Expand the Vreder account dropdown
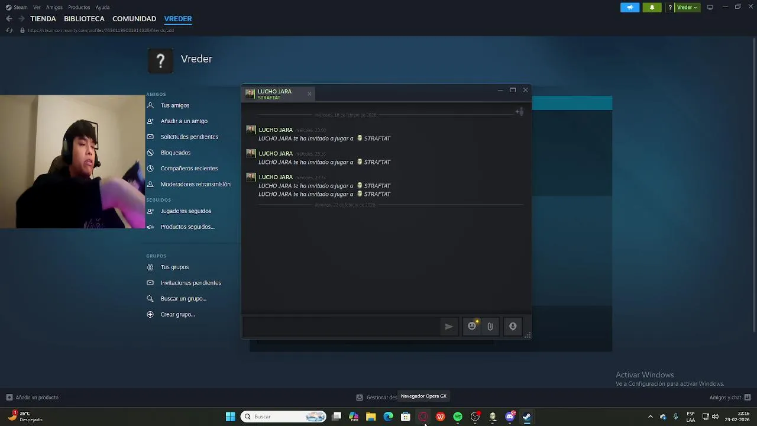Image resolution: width=757 pixels, height=426 pixels. coord(687,7)
